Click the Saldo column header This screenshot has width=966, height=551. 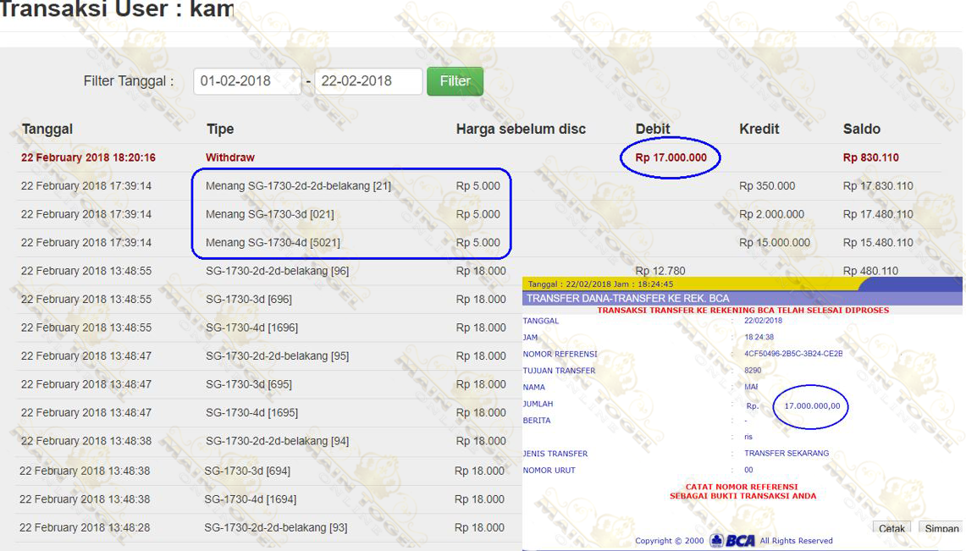[x=862, y=129]
